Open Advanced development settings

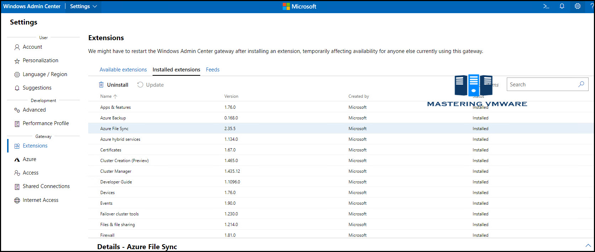[x=34, y=110]
